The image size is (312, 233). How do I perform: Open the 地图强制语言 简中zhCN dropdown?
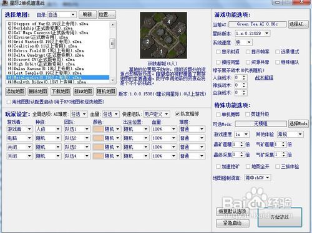pos(258,178)
